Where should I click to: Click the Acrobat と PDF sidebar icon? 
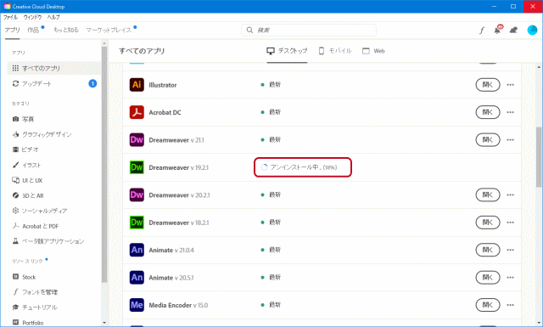[x=15, y=226]
